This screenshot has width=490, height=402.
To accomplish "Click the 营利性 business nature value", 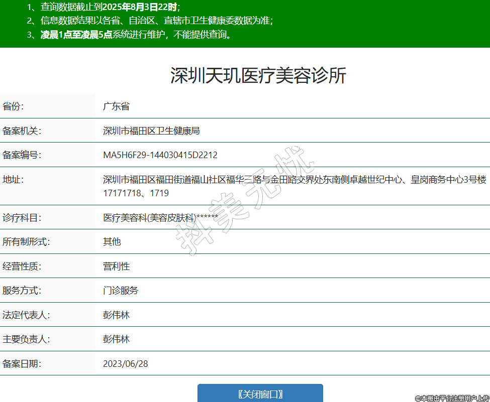I will coord(116,266).
